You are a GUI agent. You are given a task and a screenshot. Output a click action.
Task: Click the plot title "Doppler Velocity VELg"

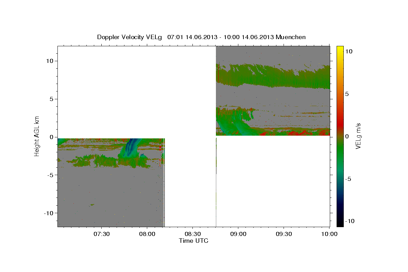(130, 37)
